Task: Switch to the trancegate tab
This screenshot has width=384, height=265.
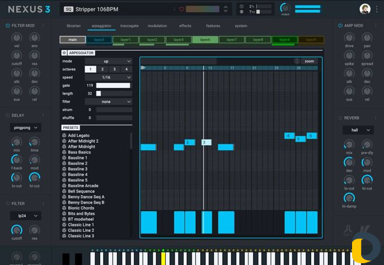Action: click(x=129, y=26)
